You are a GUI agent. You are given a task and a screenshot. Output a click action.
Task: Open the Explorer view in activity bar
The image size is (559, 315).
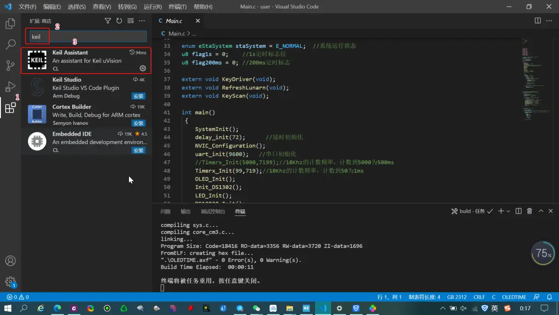click(x=10, y=24)
